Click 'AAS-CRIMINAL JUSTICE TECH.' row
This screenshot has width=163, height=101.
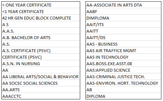coord(123,76)
